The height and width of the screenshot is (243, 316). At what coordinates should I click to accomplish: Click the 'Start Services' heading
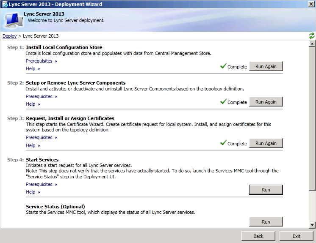click(42, 160)
